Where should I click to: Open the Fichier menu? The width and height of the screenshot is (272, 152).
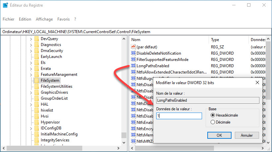[8, 19]
